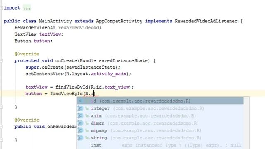Image resolution: width=265 pixels, height=149 pixels.
Task: Click the 'Bundle' type in onCreate signature
Action: (88, 61)
